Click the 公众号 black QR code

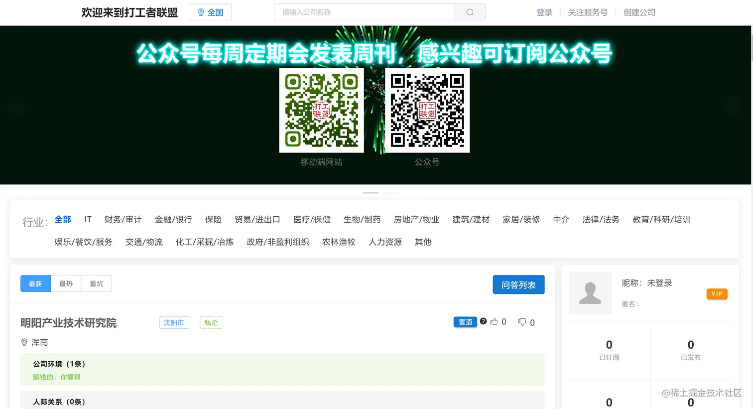point(427,110)
